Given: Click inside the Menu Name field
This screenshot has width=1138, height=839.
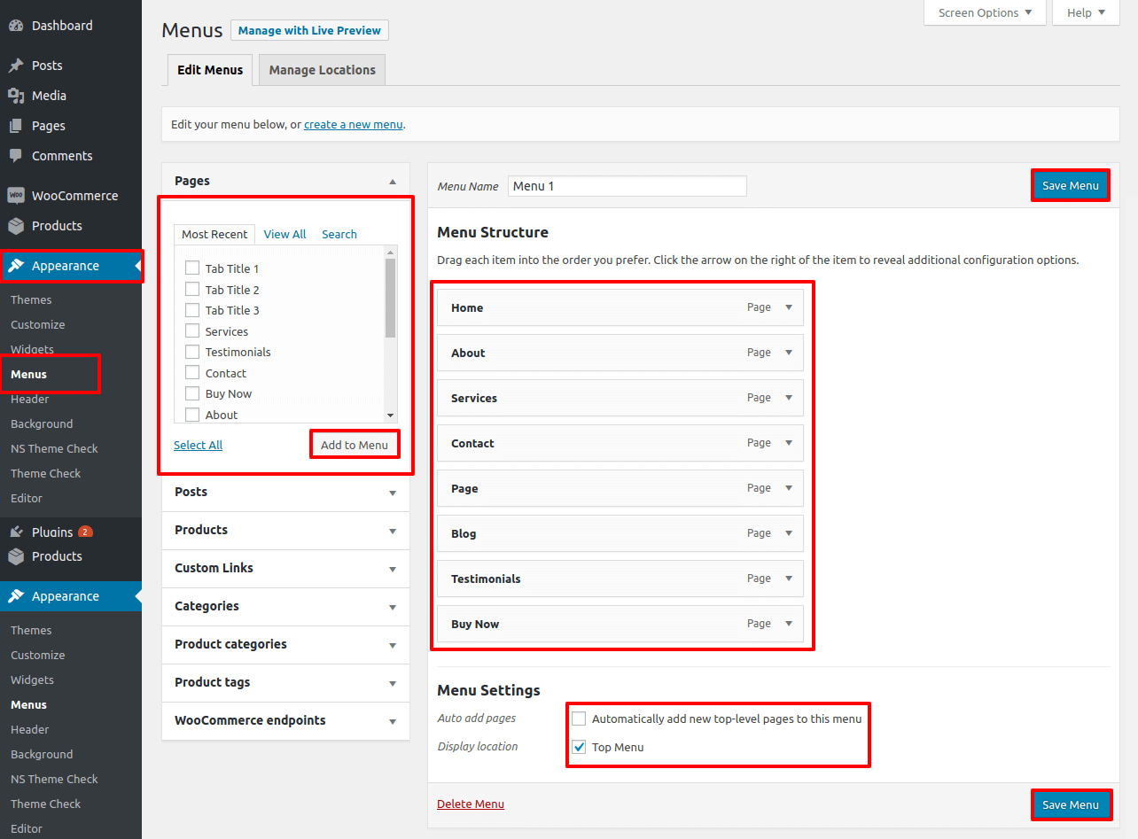Looking at the screenshot, I should coord(627,185).
